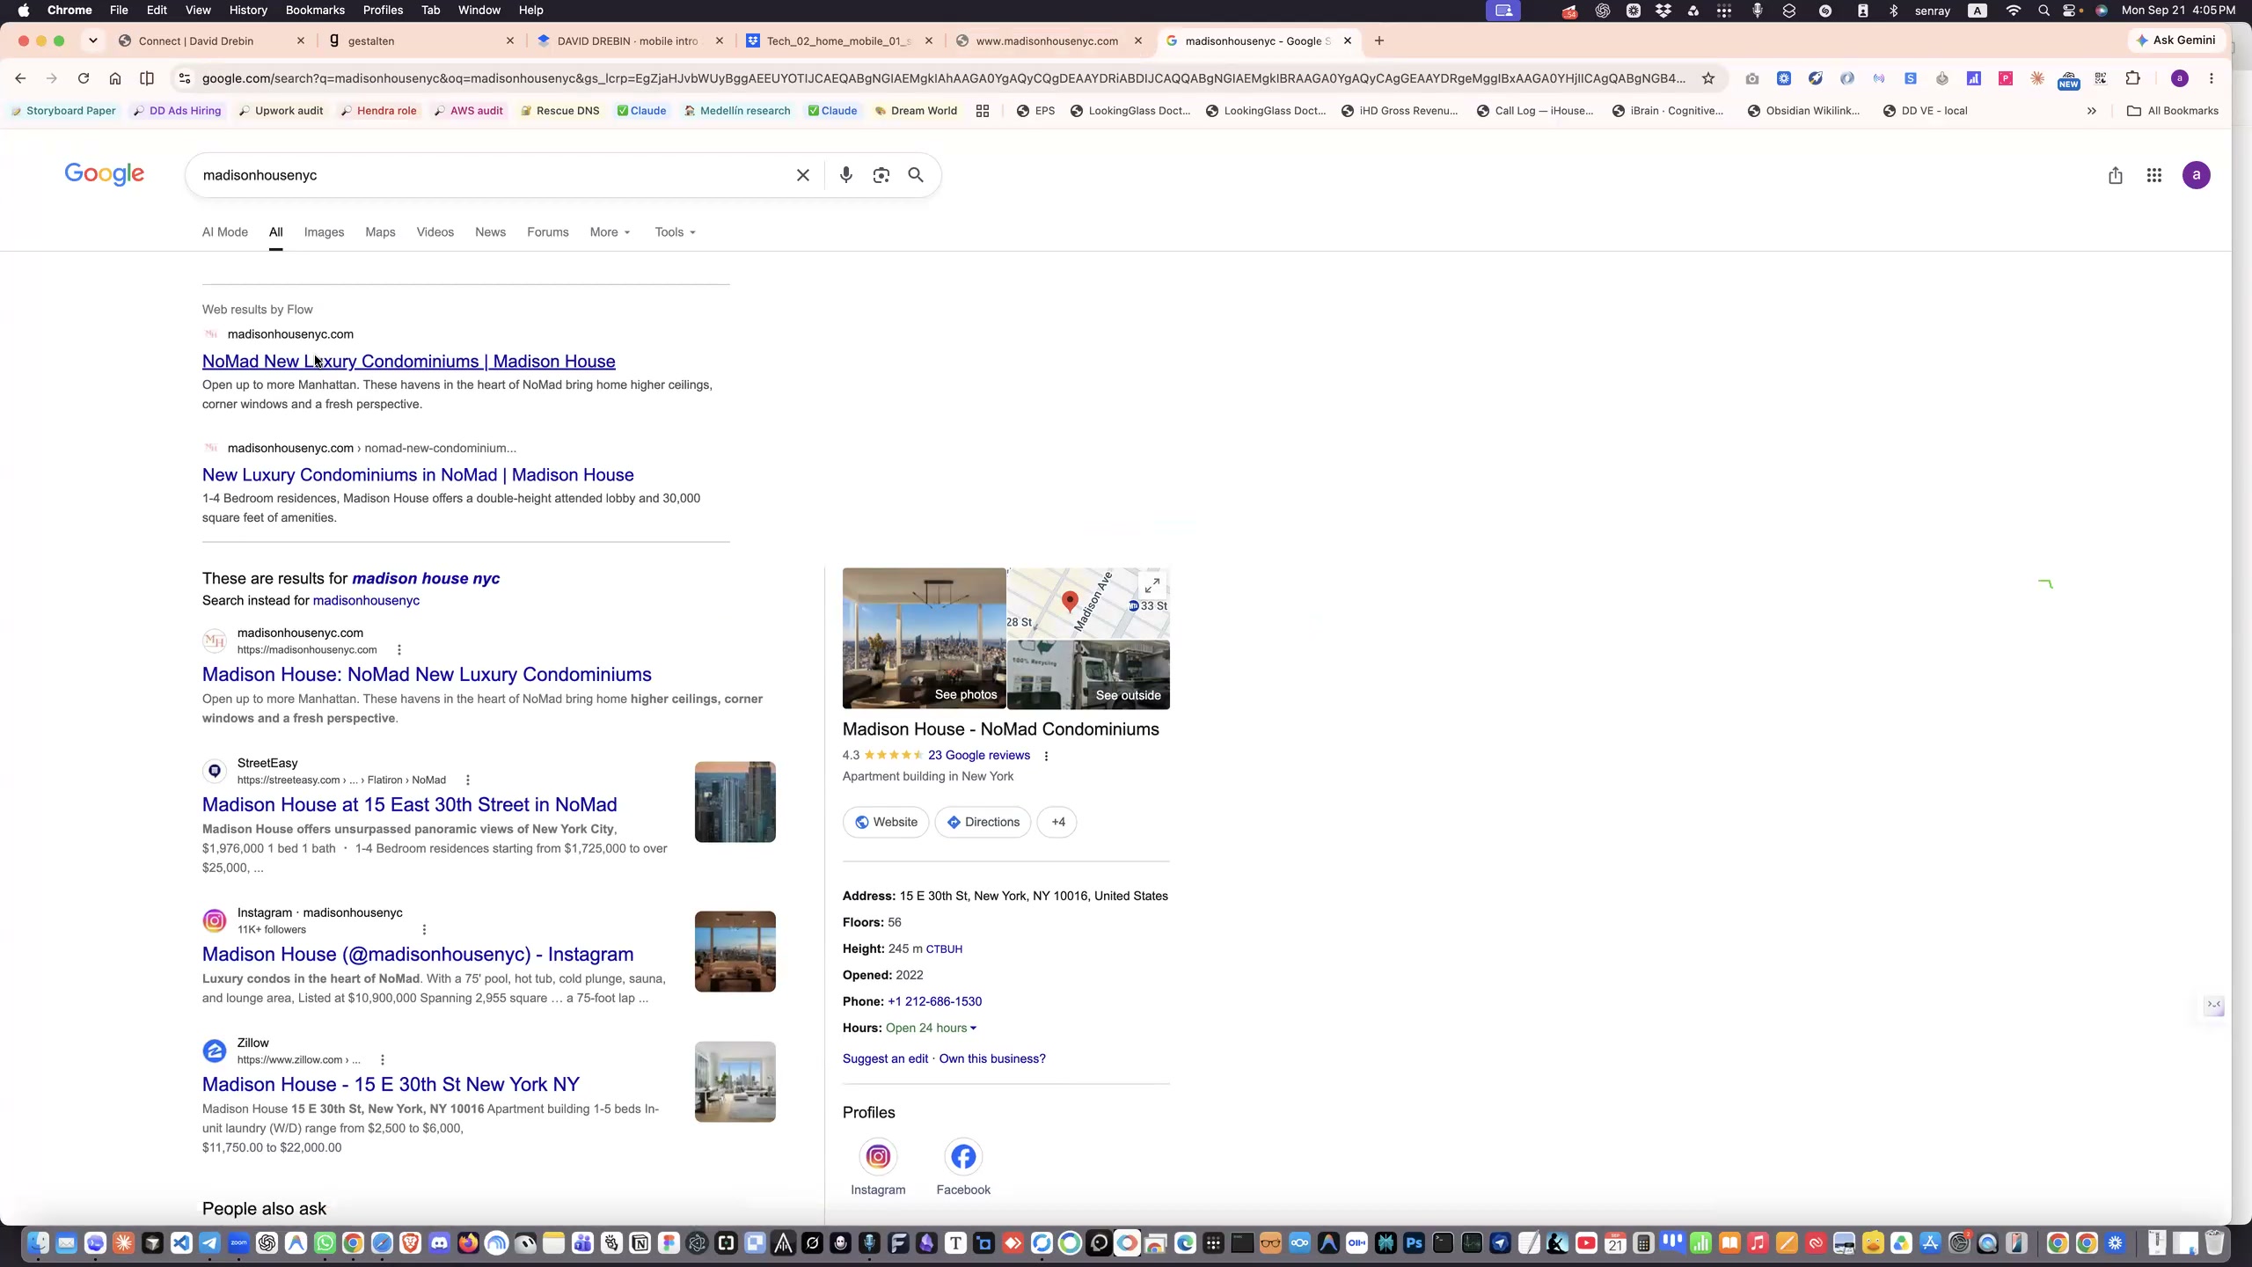Open the See photos thumbnail
The image size is (2252, 1267).
(x=924, y=638)
